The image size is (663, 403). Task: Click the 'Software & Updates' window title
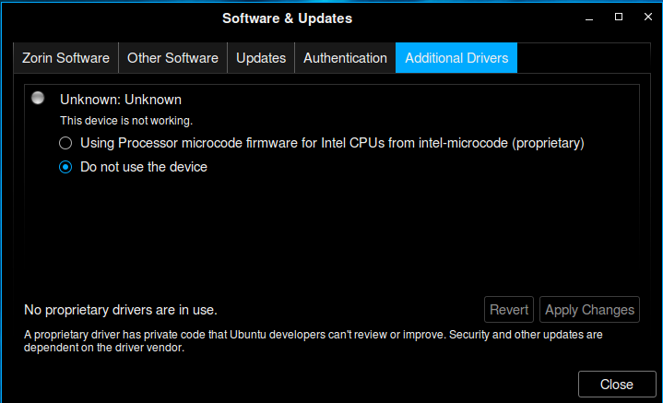click(287, 18)
